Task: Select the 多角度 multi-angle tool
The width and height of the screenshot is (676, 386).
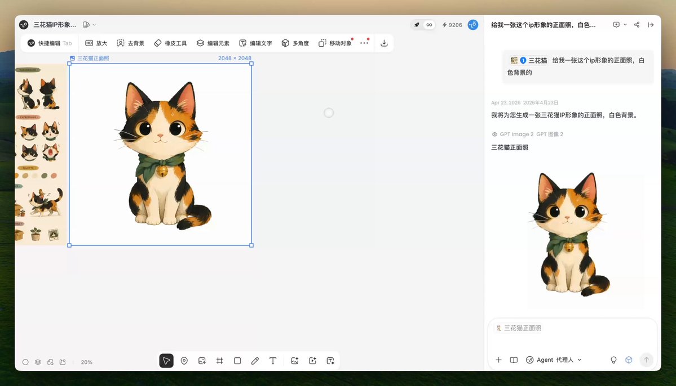Action: pyautogui.click(x=295, y=43)
